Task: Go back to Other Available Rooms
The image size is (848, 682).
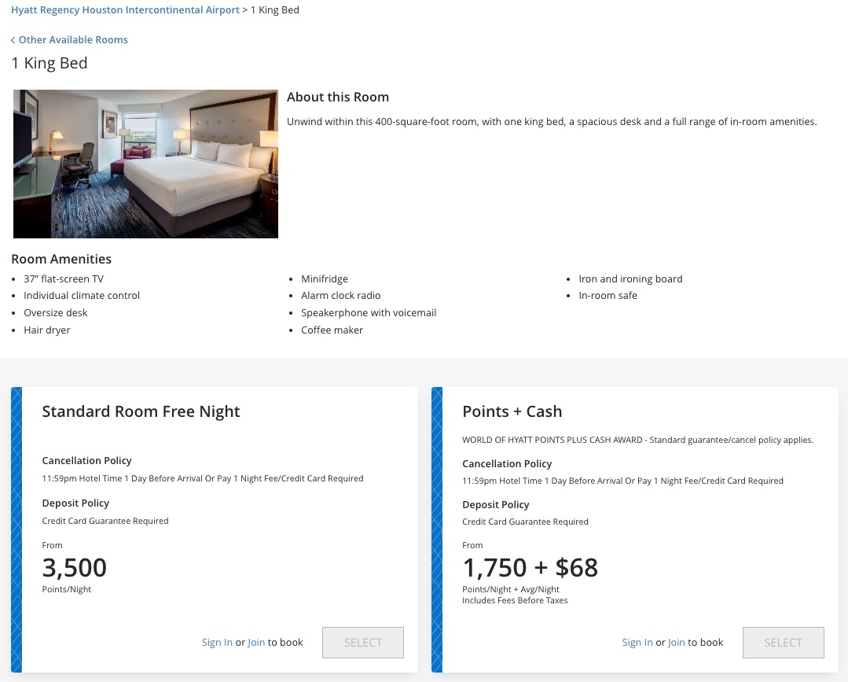Action: click(73, 40)
